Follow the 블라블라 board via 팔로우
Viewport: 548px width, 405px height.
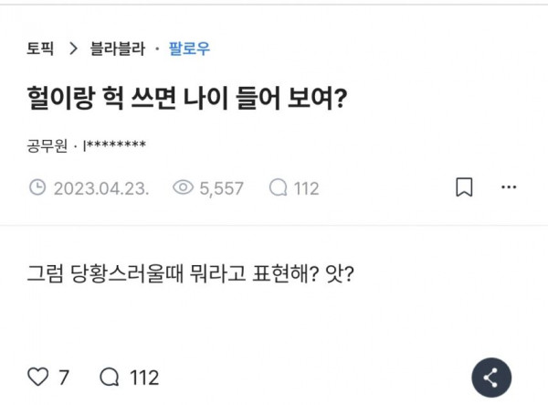pyautogui.click(x=189, y=49)
